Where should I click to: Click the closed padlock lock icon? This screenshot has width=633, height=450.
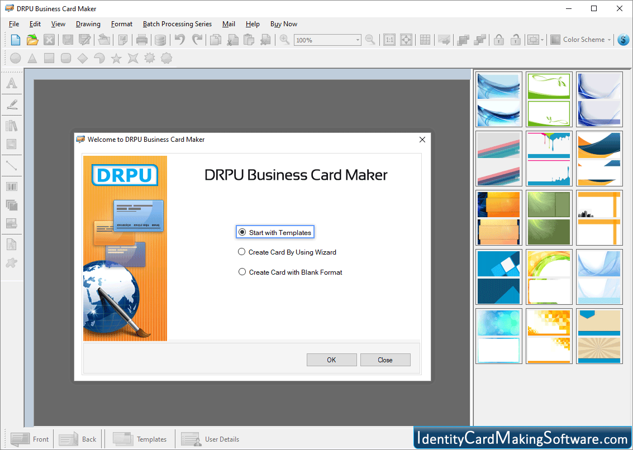(499, 40)
